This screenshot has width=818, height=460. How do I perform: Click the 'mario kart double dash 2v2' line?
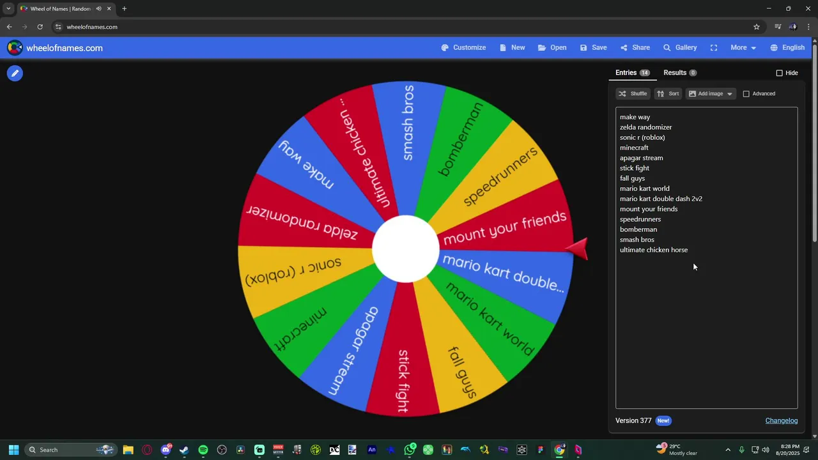661,199
